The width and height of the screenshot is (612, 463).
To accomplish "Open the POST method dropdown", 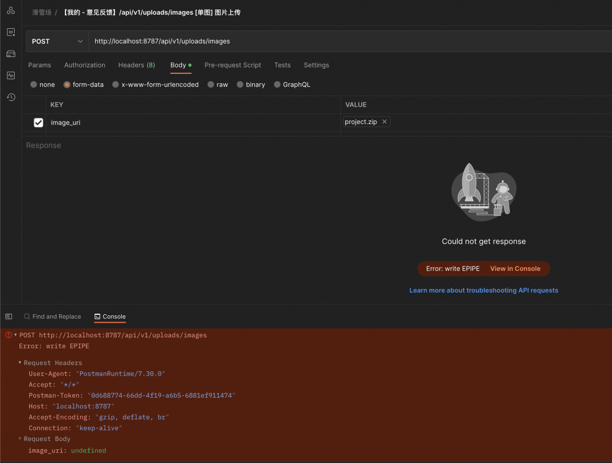I will click(58, 41).
